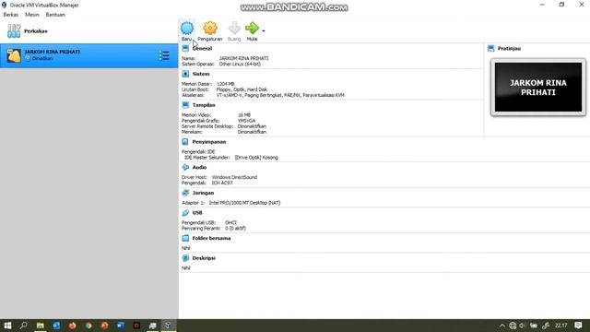Click the Buang (Discard) arrow icon
The width and height of the screenshot is (590, 332).
[234, 29]
